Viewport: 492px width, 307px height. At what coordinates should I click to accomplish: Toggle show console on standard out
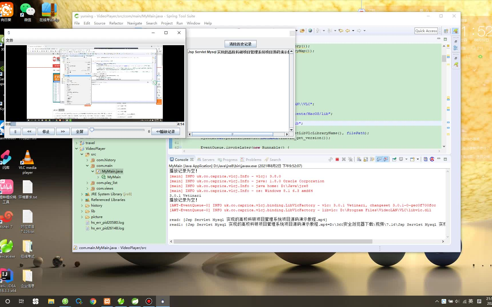click(x=379, y=159)
